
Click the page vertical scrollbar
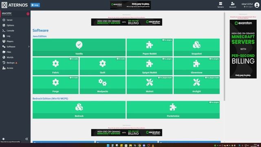(x=224, y=57)
